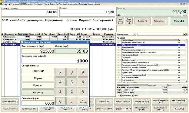Click the Информ. карта (F8) button

point(123,102)
